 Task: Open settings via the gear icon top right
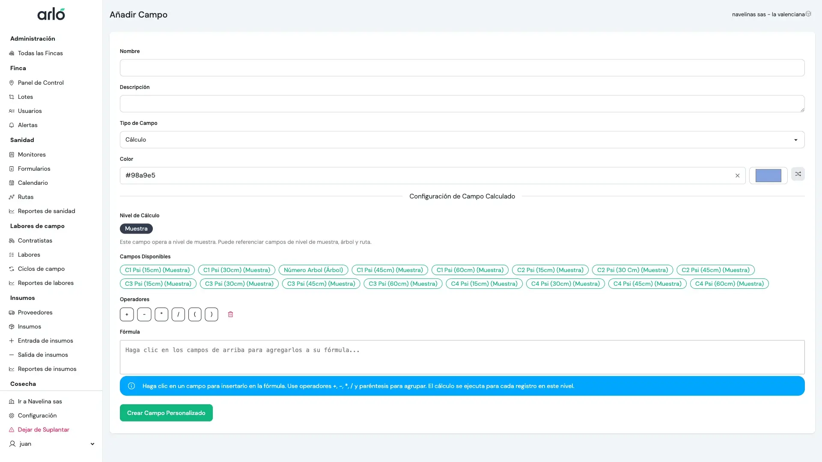[808, 14]
